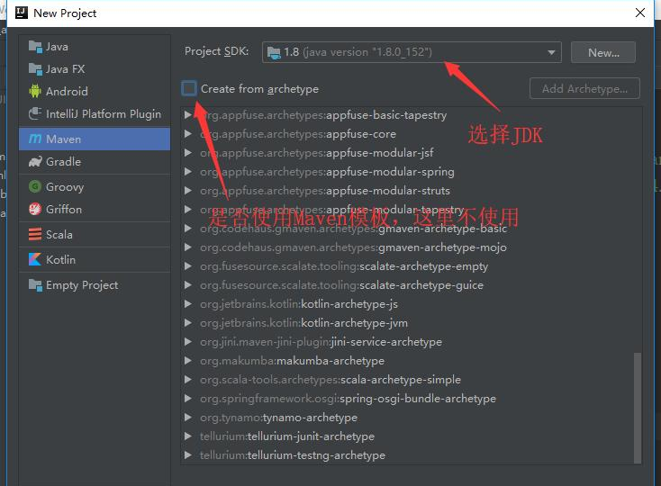The width and height of the screenshot is (661, 486).
Task: Click the Scala stripes icon
Action: pyautogui.click(x=35, y=234)
